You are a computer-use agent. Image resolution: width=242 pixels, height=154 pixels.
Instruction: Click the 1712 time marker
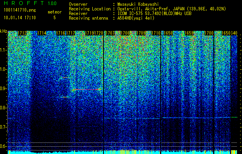tap(22, 33)
